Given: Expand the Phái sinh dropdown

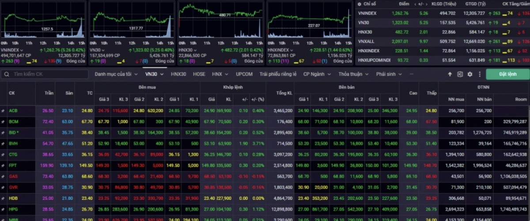Looking at the screenshot, I should (x=389, y=74).
